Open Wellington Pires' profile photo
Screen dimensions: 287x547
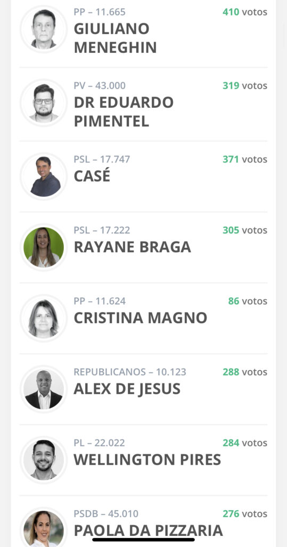[x=44, y=460]
